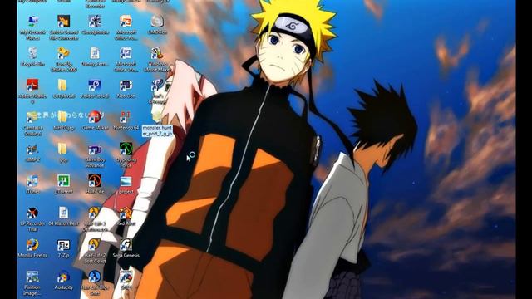Select the 04 Klaxon Beat audio file
This screenshot has height=299, width=532.
tap(63, 216)
